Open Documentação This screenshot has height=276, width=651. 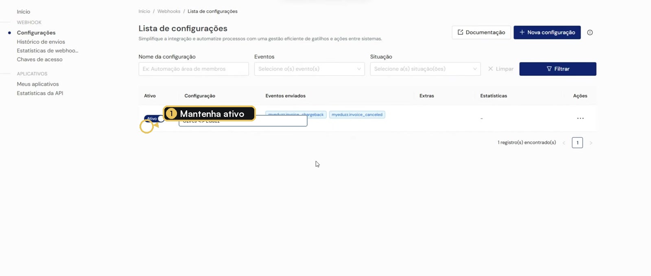481,32
